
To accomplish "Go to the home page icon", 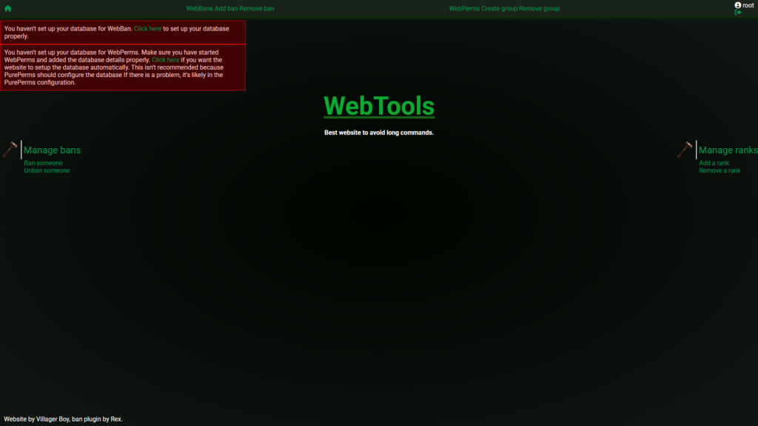I will 7,8.
